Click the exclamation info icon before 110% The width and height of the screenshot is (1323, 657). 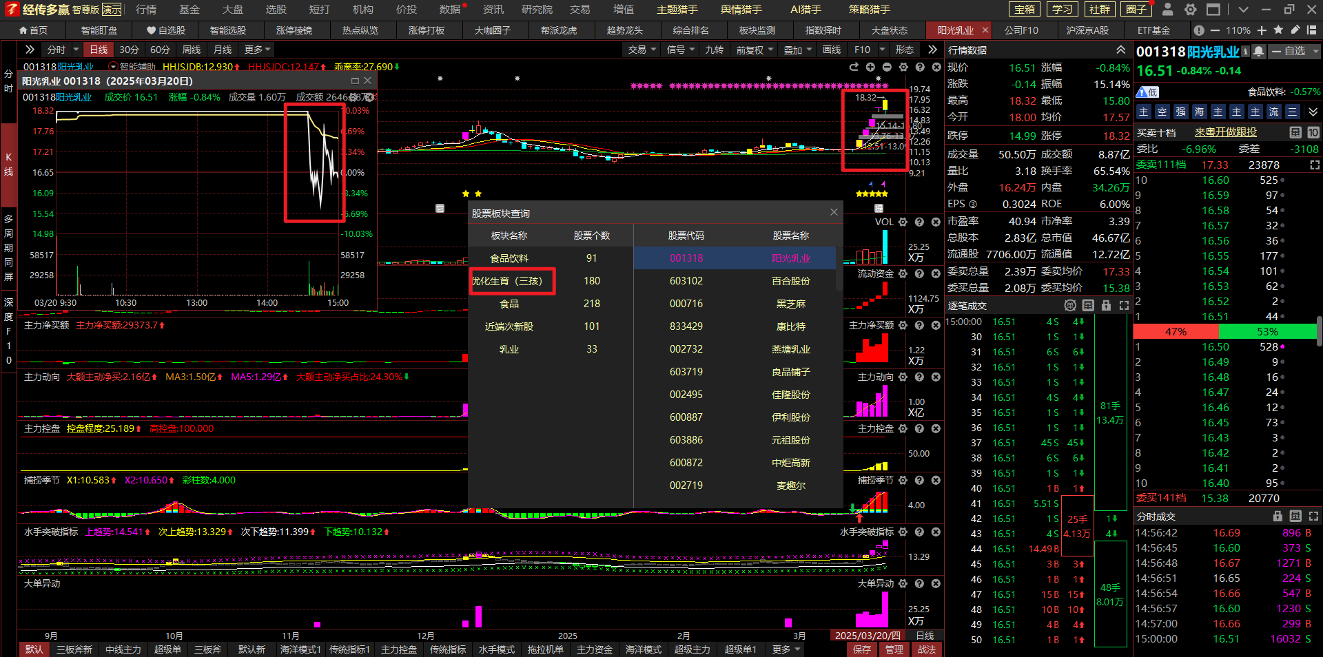point(1199,30)
